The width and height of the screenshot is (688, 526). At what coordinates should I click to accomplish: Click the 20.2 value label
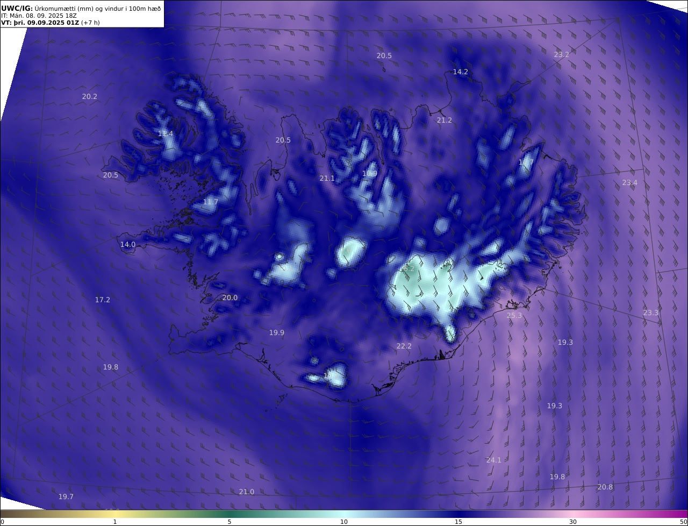pos(89,97)
